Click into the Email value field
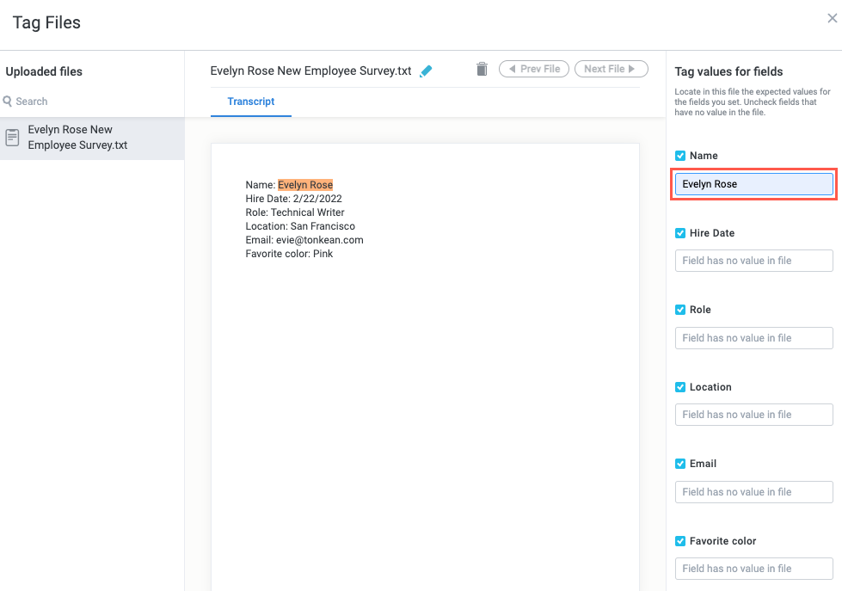This screenshot has height=591, width=842. [x=753, y=492]
